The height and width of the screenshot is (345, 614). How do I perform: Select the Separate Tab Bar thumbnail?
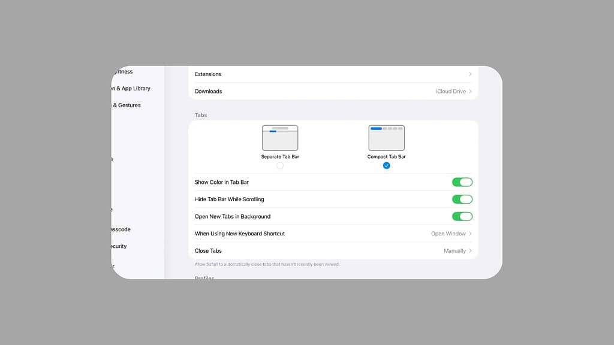[280, 138]
